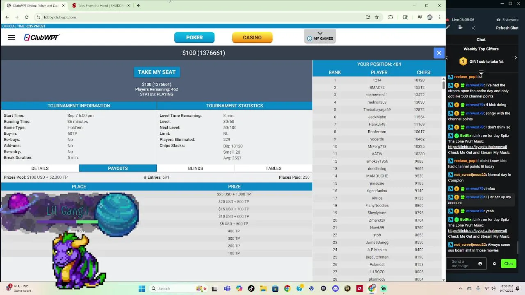Image resolution: width=525 pixels, height=295 pixels.
Task: Open TikTok from the taskbar
Action: tap(251, 288)
